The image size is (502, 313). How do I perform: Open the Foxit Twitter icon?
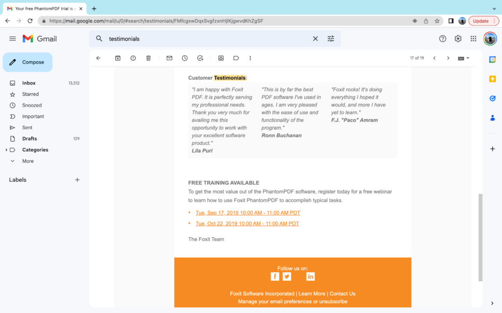click(287, 277)
